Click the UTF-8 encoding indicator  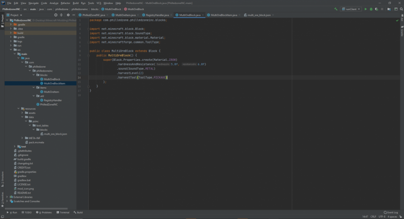pos(382,217)
